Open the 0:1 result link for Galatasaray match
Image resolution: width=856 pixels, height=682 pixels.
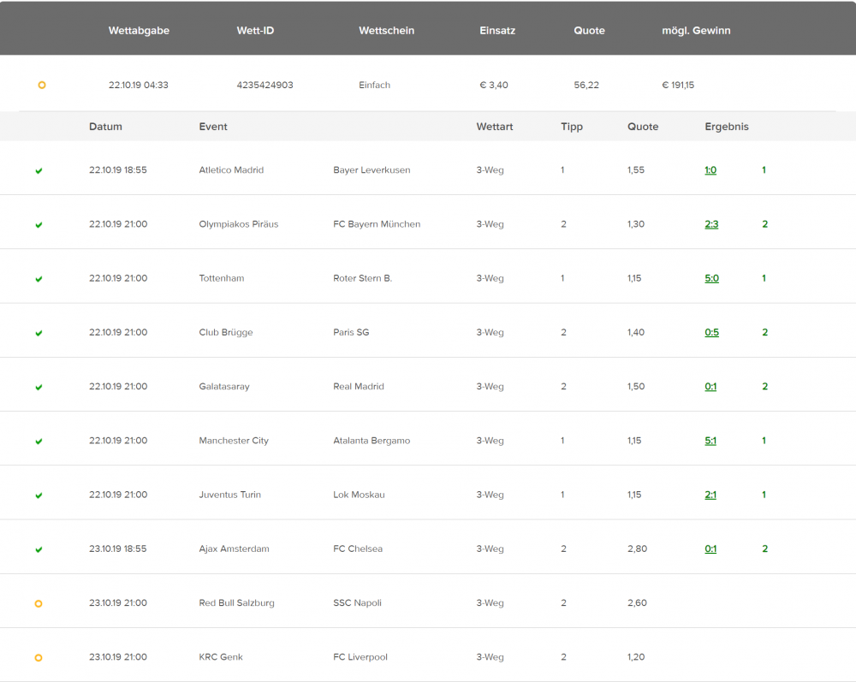click(710, 386)
